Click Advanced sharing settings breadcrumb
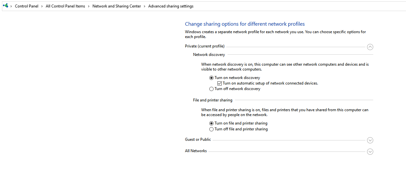Viewport: 406px width, 171px height. (171, 6)
